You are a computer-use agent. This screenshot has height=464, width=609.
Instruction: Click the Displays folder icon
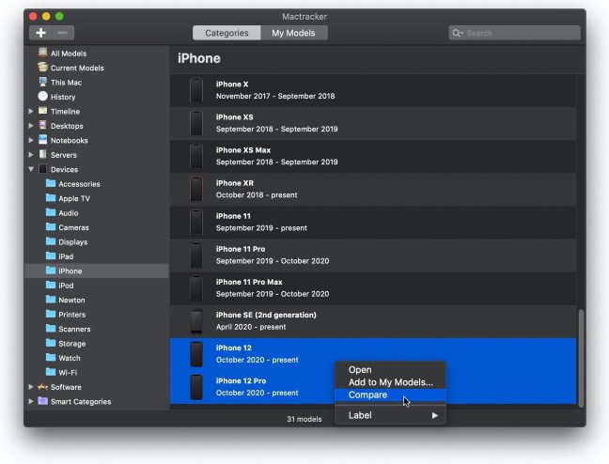51,241
